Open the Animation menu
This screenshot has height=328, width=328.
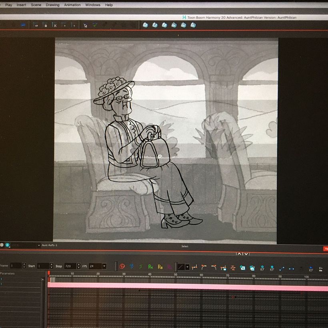72,5
